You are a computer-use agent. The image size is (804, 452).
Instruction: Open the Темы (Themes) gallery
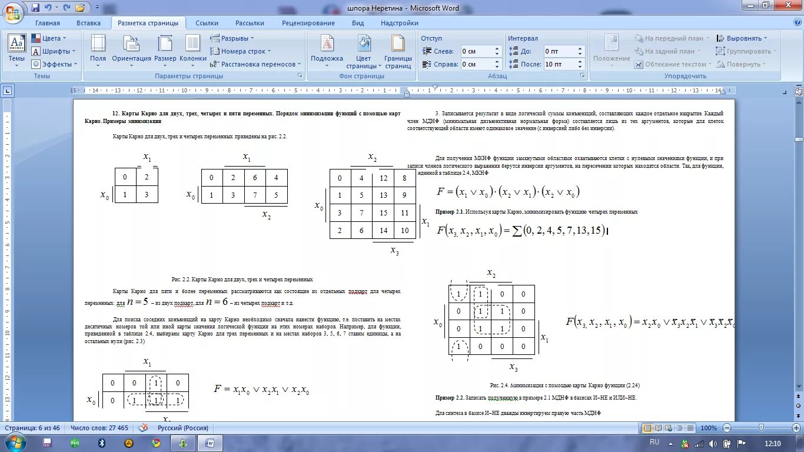tap(16, 51)
